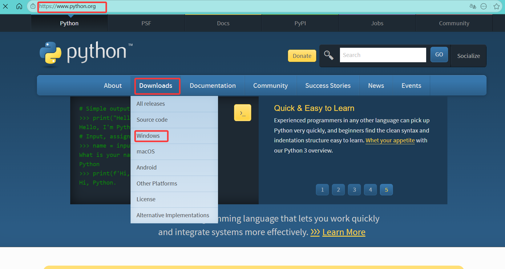The image size is (505, 269).
Task: Choose Other Platforms from Downloads menu
Action: tap(174, 184)
